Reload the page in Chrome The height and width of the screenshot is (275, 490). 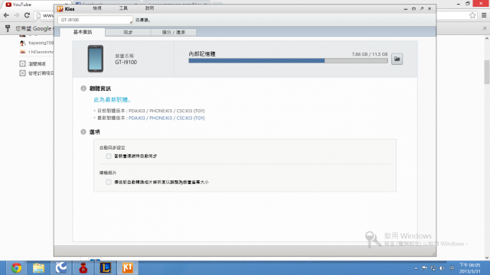[28, 15]
